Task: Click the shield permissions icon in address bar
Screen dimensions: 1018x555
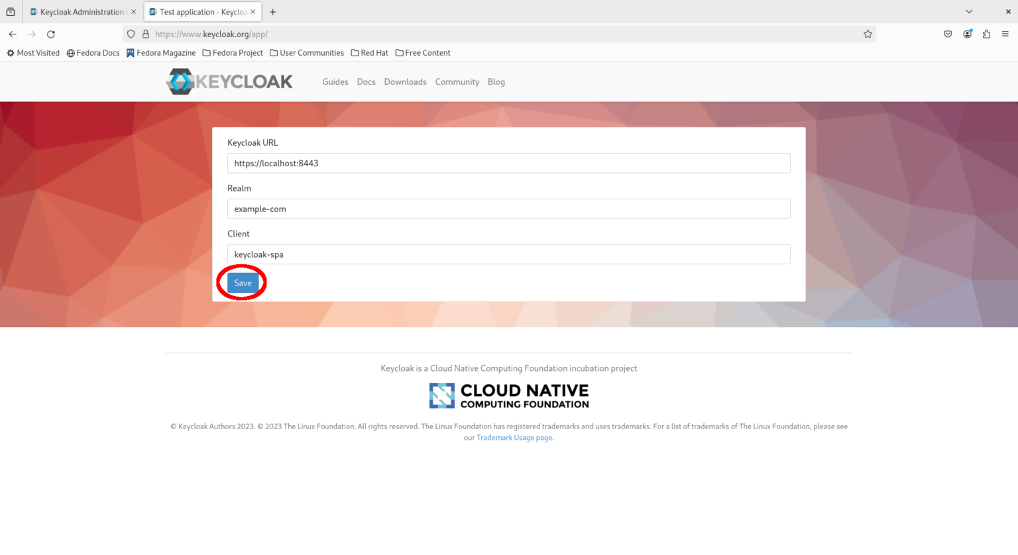Action: pyautogui.click(x=131, y=34)
